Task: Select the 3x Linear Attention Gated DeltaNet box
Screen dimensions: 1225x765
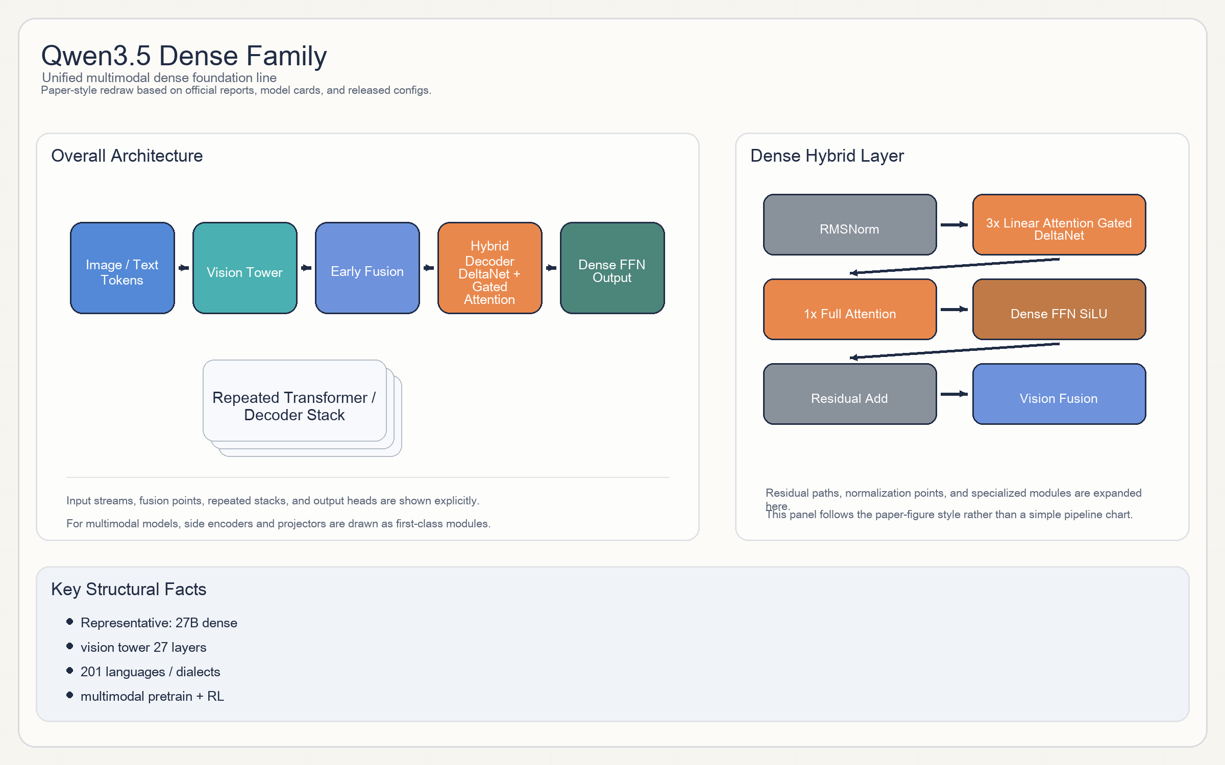Action: [1059, 224]
